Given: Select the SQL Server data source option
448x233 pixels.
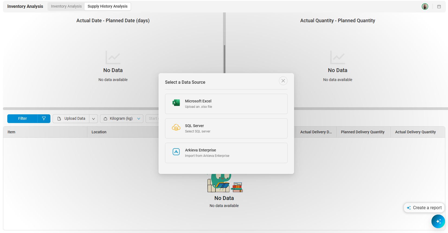Looking at the screenshot, I should [x=226, y=128].
